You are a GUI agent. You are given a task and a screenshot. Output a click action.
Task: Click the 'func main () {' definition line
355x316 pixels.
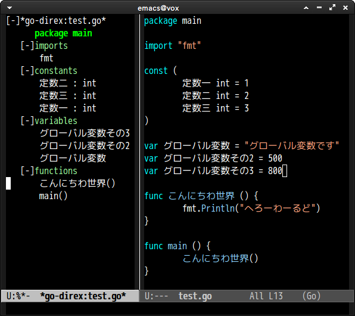tap(177, 246)
